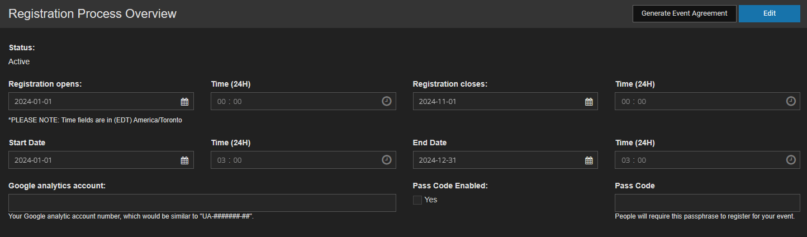Click the Start Date 2024-01-01 input
807x237 pixels.
(101, 160)
